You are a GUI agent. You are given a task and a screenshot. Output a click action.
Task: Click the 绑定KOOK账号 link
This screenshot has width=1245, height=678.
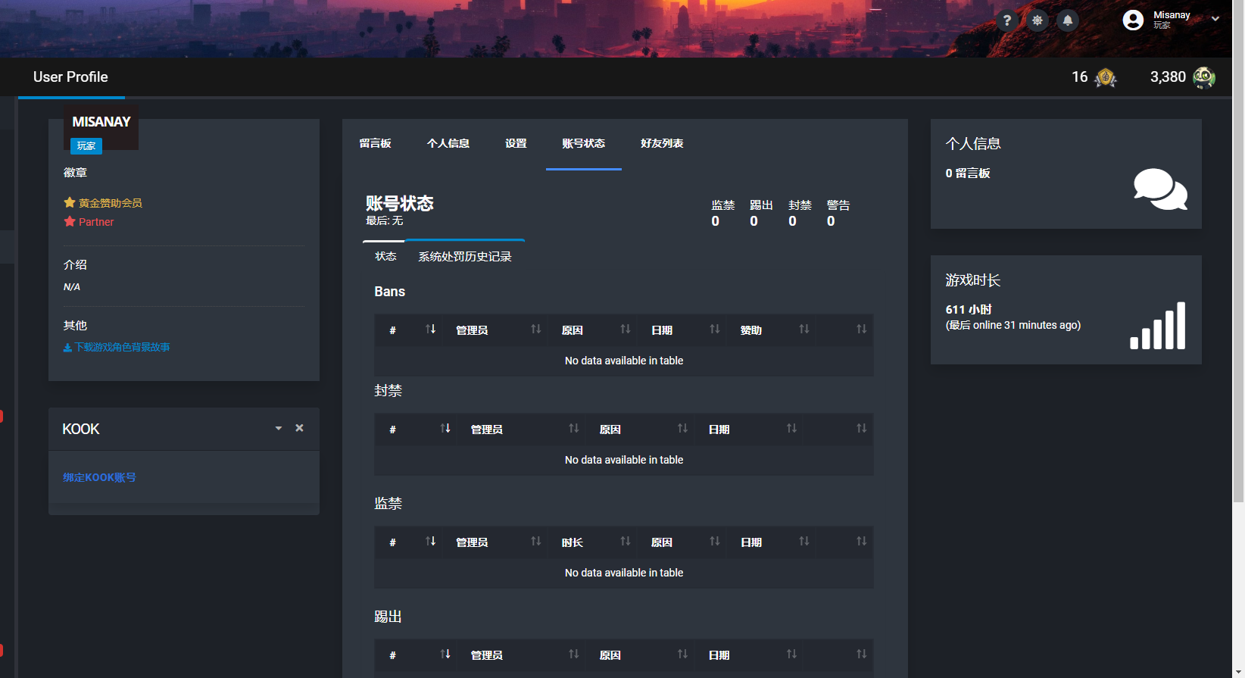click(99, 477)
